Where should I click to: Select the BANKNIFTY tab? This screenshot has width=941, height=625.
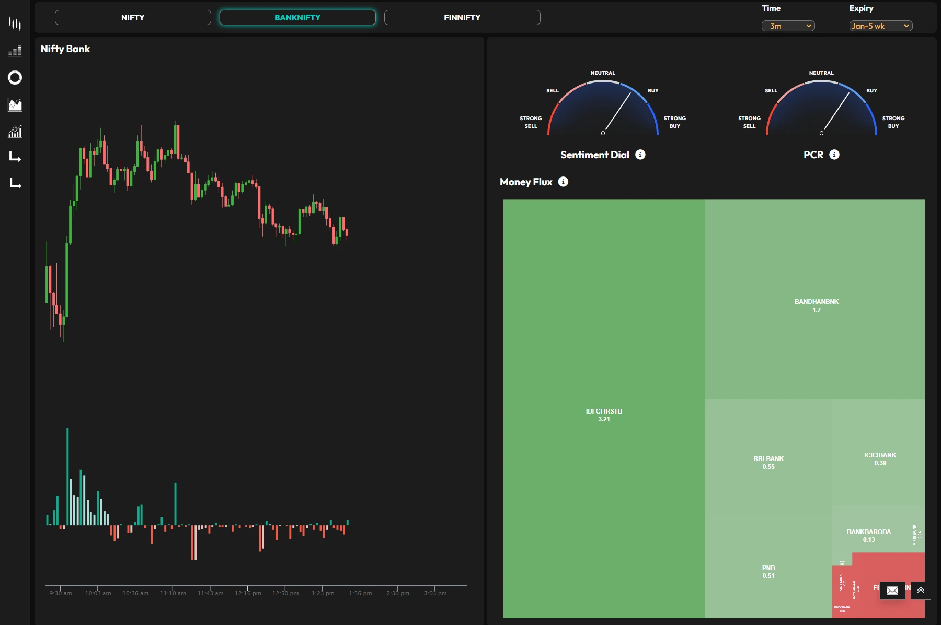click(297, 17)
